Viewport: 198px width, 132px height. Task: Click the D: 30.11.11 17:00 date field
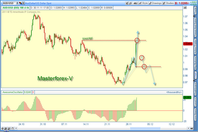tap(40, 8)
